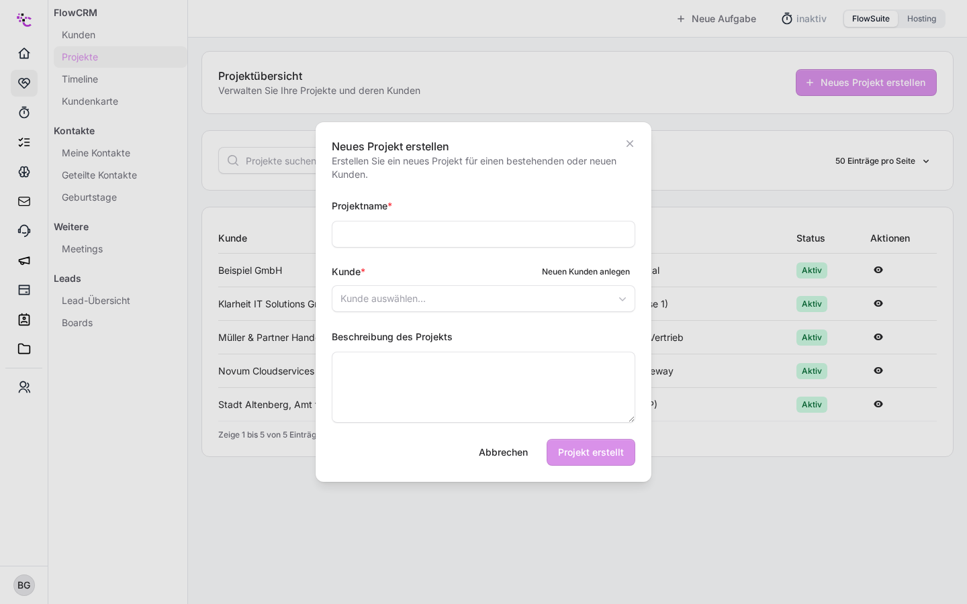Open the megaphone marketing icon
Screen dimensions: 967x604
(x=24, y=260)
